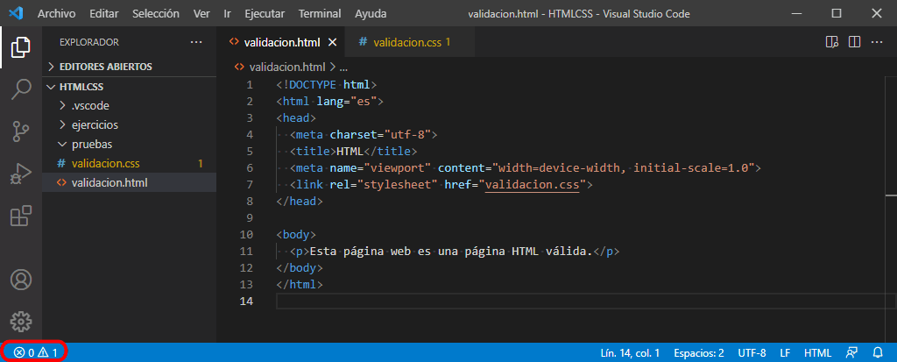Click the Lín. 14, col. 1 cursor position

pyautogui.click(x=630, y=352)
